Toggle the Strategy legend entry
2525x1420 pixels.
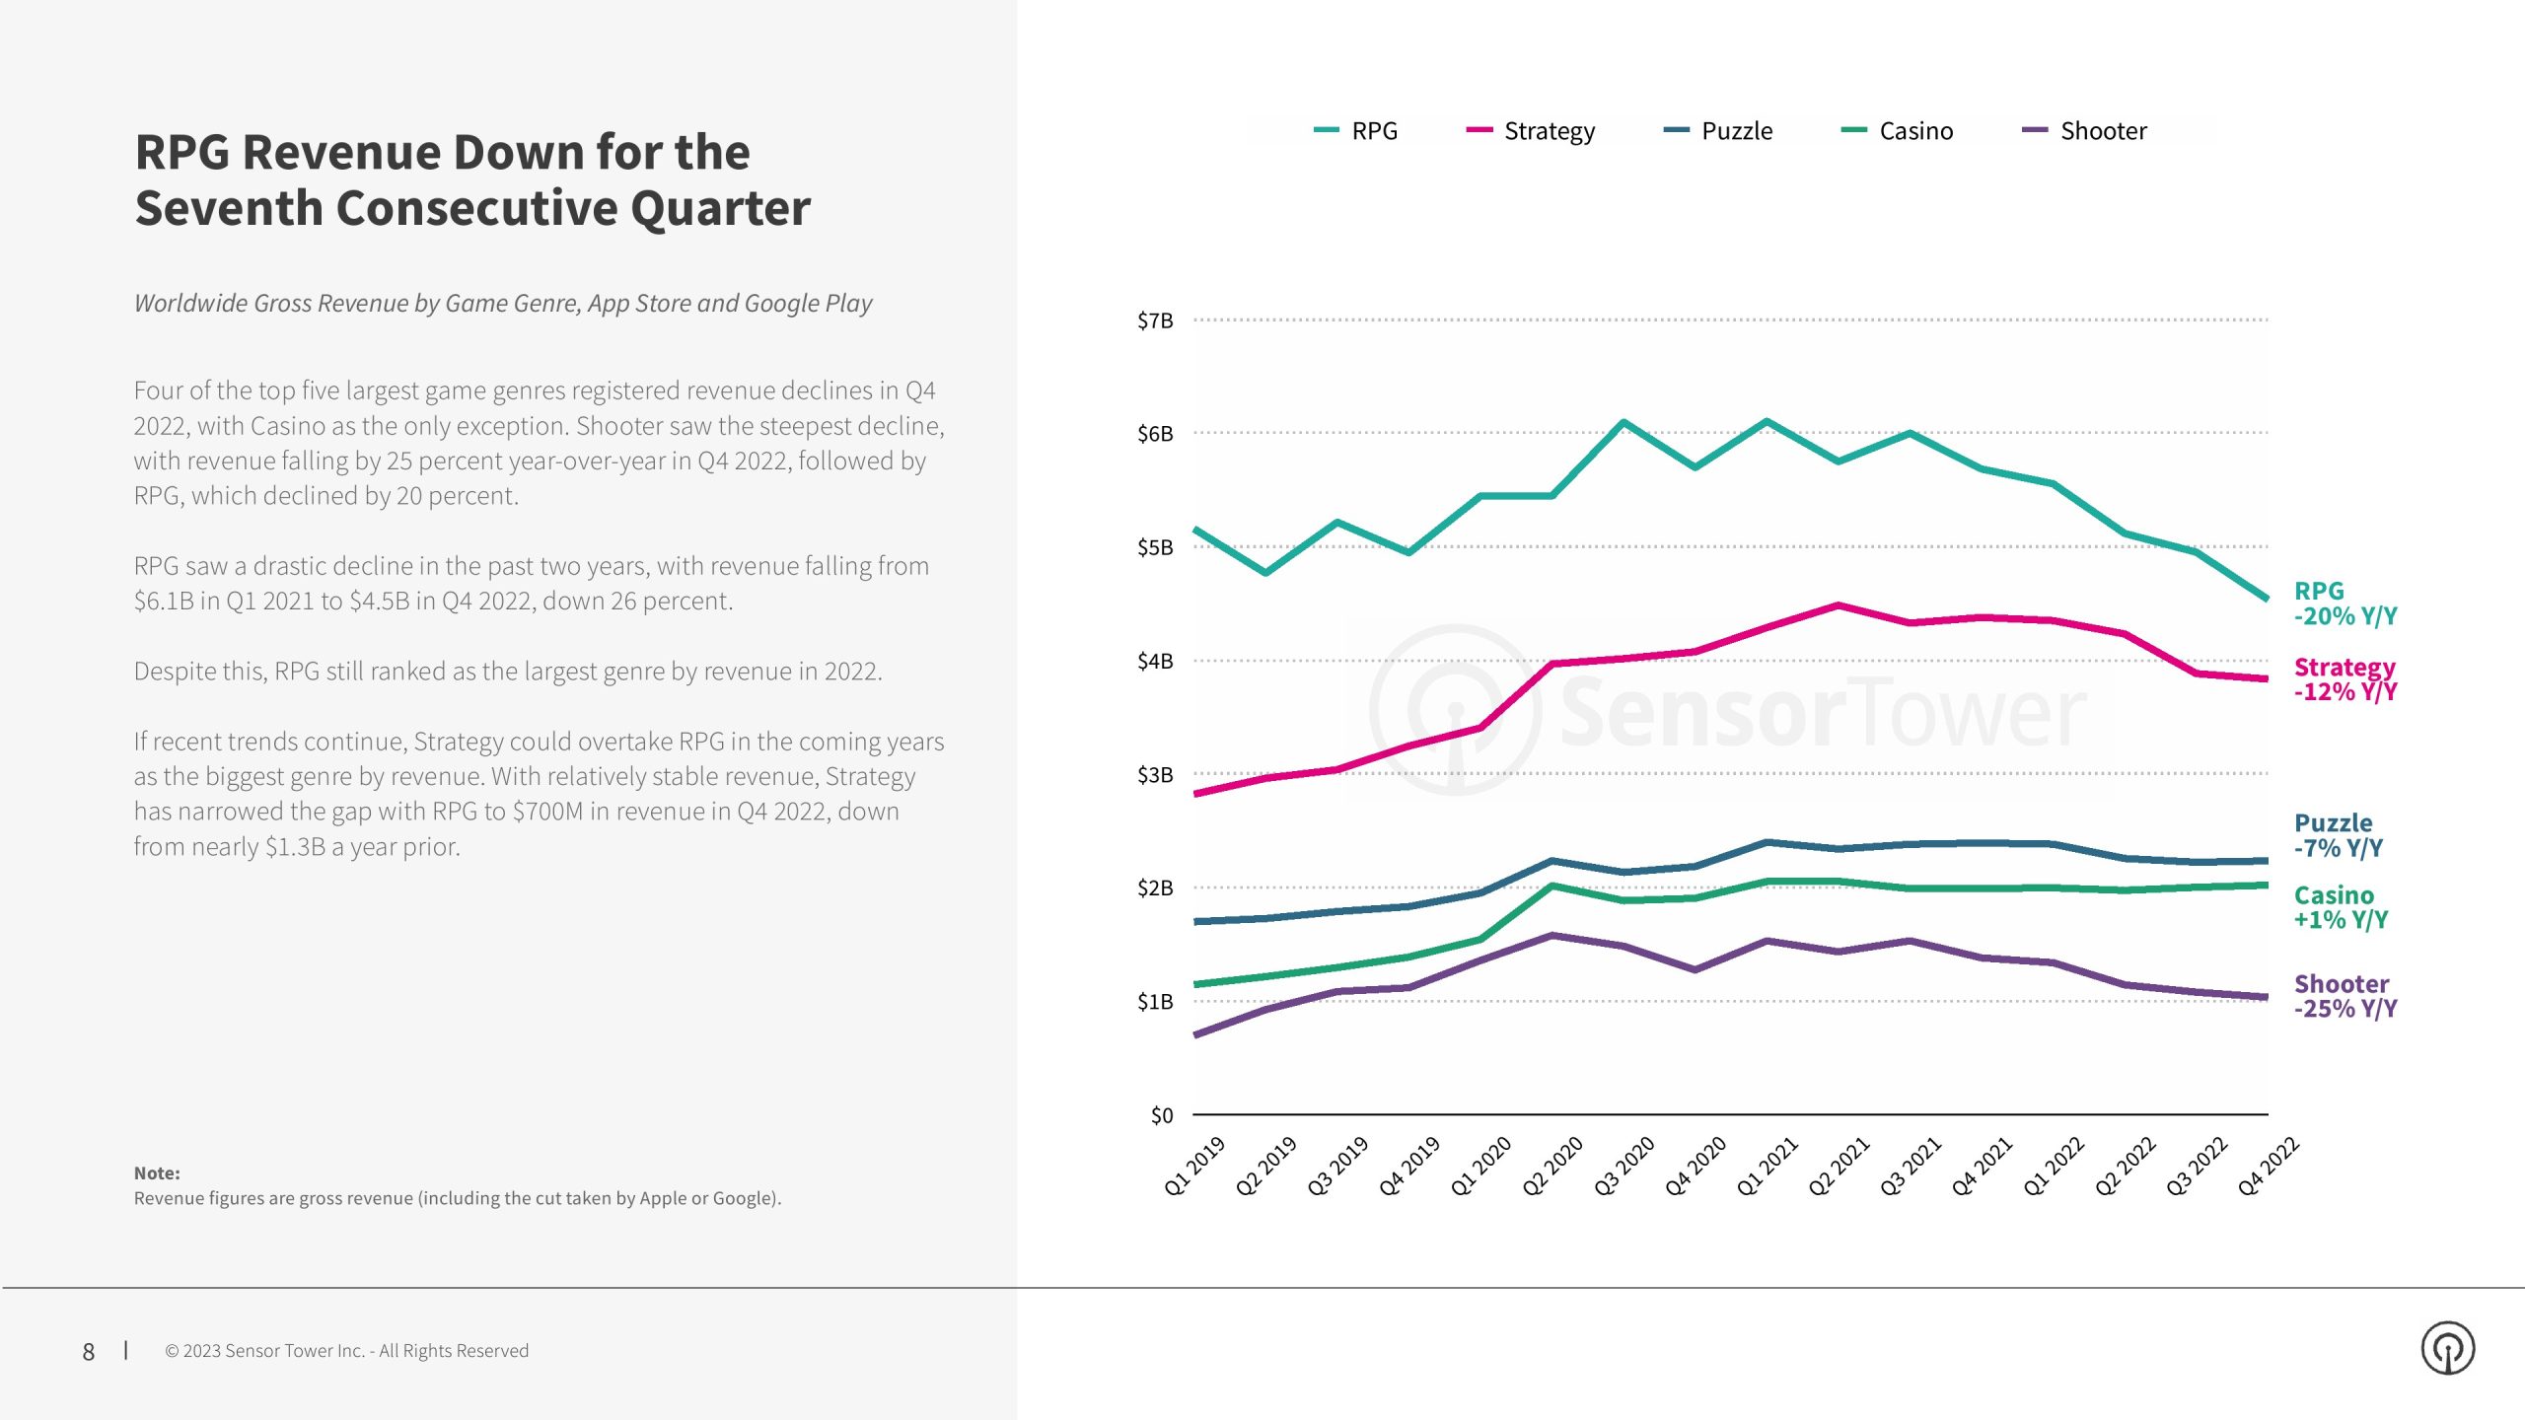point(1530,131)
